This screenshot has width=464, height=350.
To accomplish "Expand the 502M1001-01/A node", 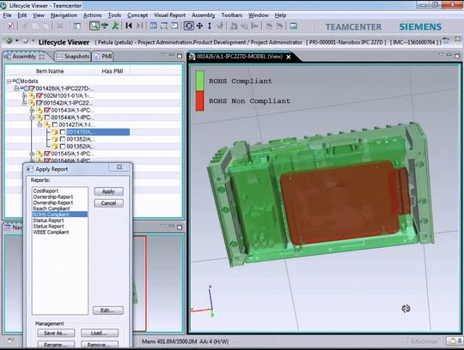I will pyautogui.click(x=25, y=96).
